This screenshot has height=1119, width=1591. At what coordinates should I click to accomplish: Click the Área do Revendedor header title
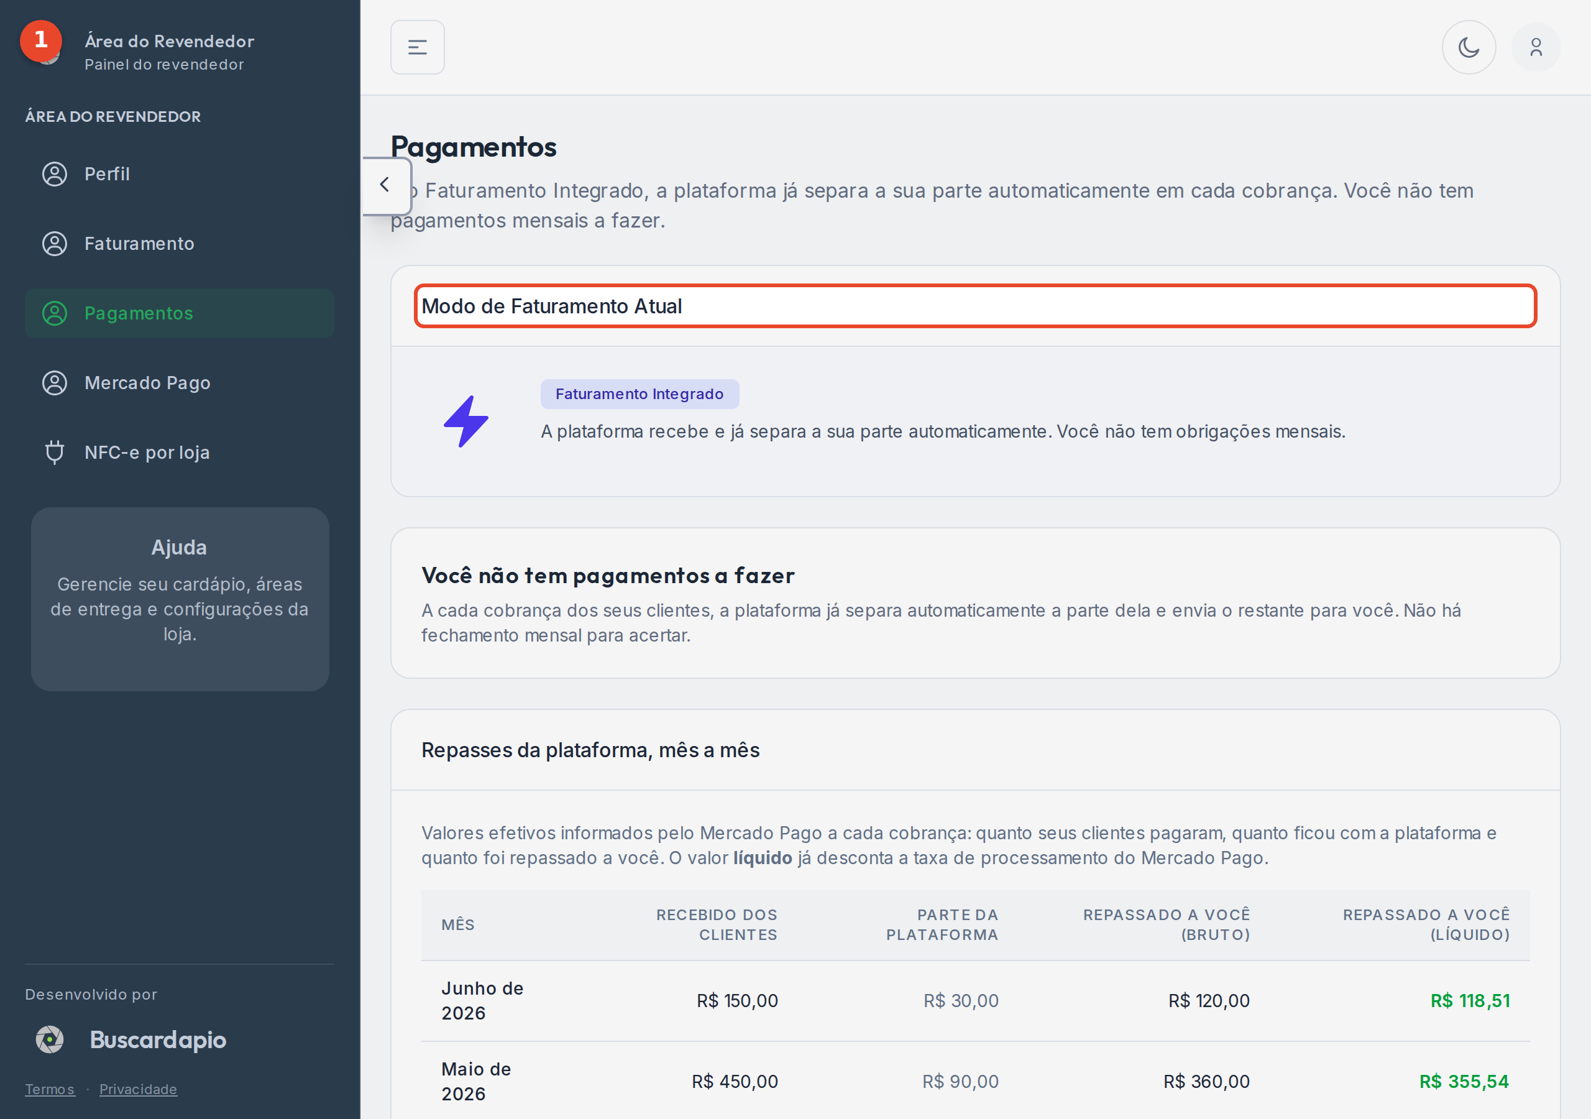169,41
